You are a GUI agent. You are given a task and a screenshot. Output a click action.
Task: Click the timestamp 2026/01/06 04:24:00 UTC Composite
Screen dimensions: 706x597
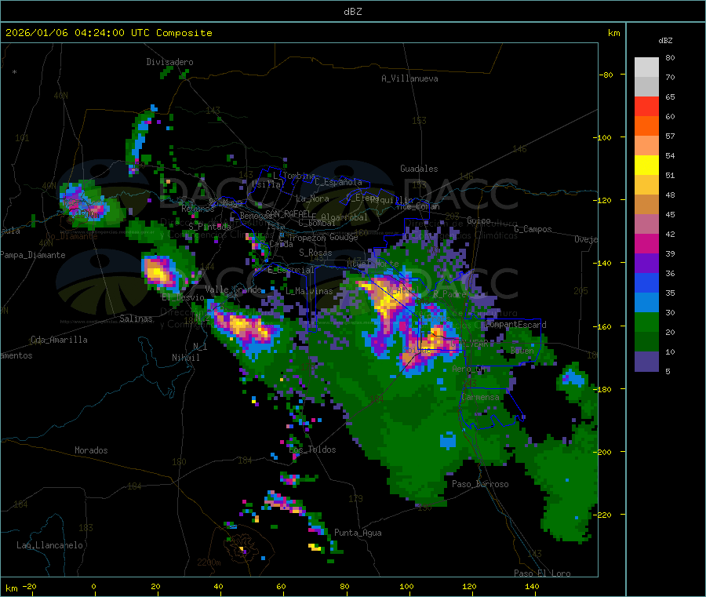tap(108, 33)
